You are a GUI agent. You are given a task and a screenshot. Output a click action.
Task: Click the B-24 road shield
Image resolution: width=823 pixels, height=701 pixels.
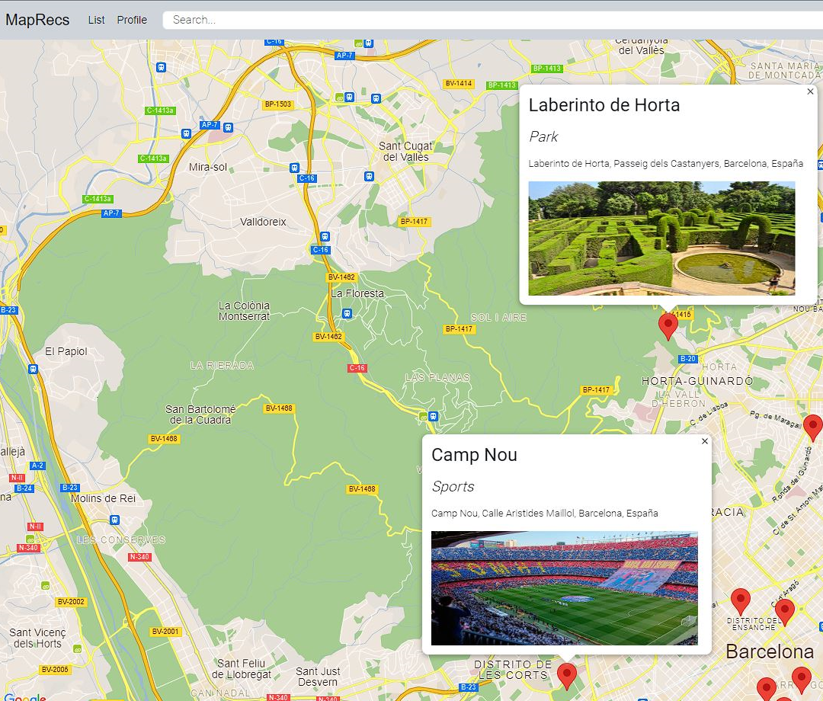click(24, 488)
